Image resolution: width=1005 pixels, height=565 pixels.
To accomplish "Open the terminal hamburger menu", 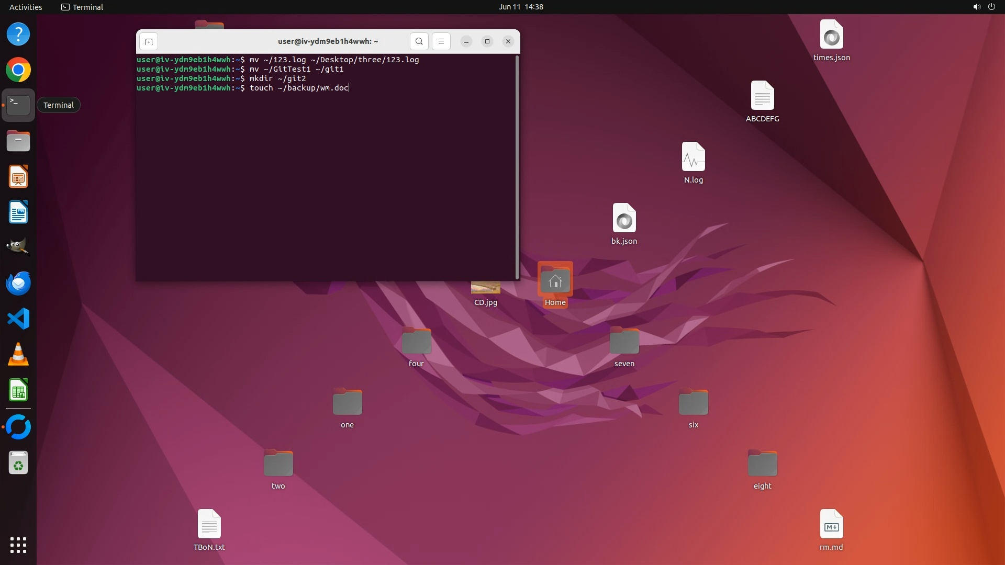I will 441,41.
